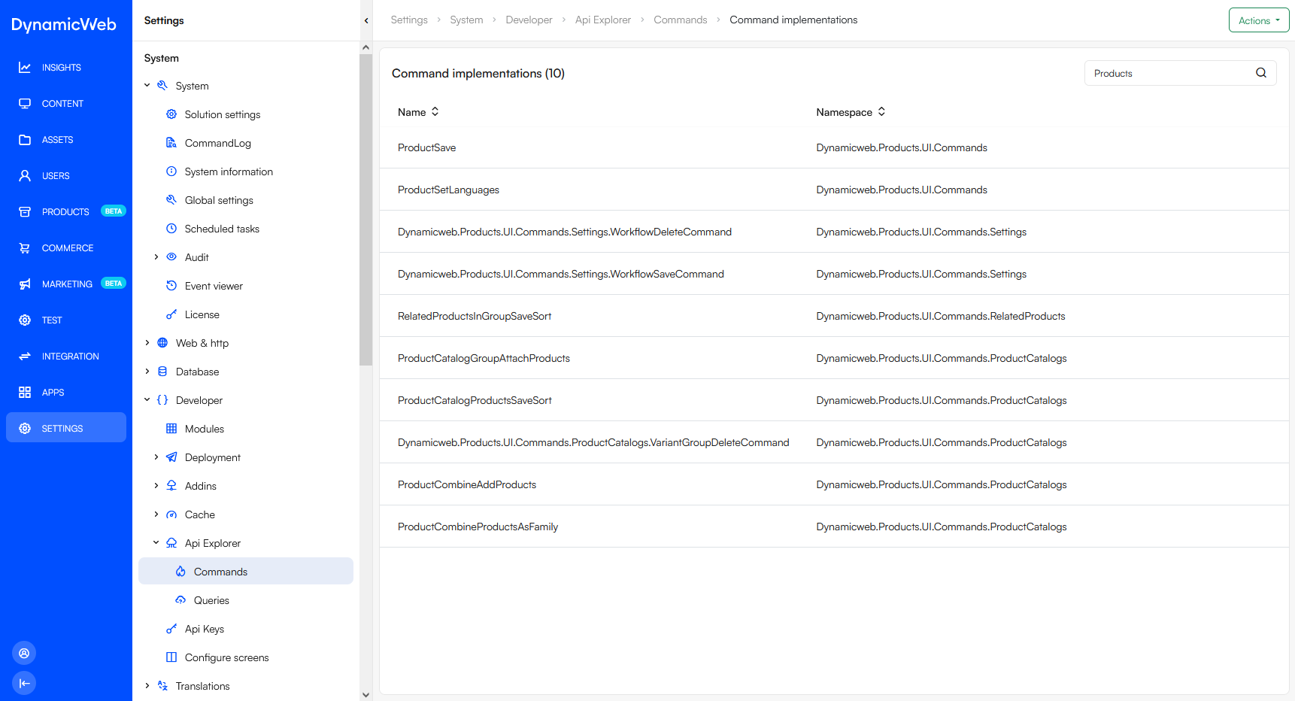Collapse the settings panel with chevron
The height and width of the screenshot is (701, 1295).
pyautogui.click(x=366, y=20)
